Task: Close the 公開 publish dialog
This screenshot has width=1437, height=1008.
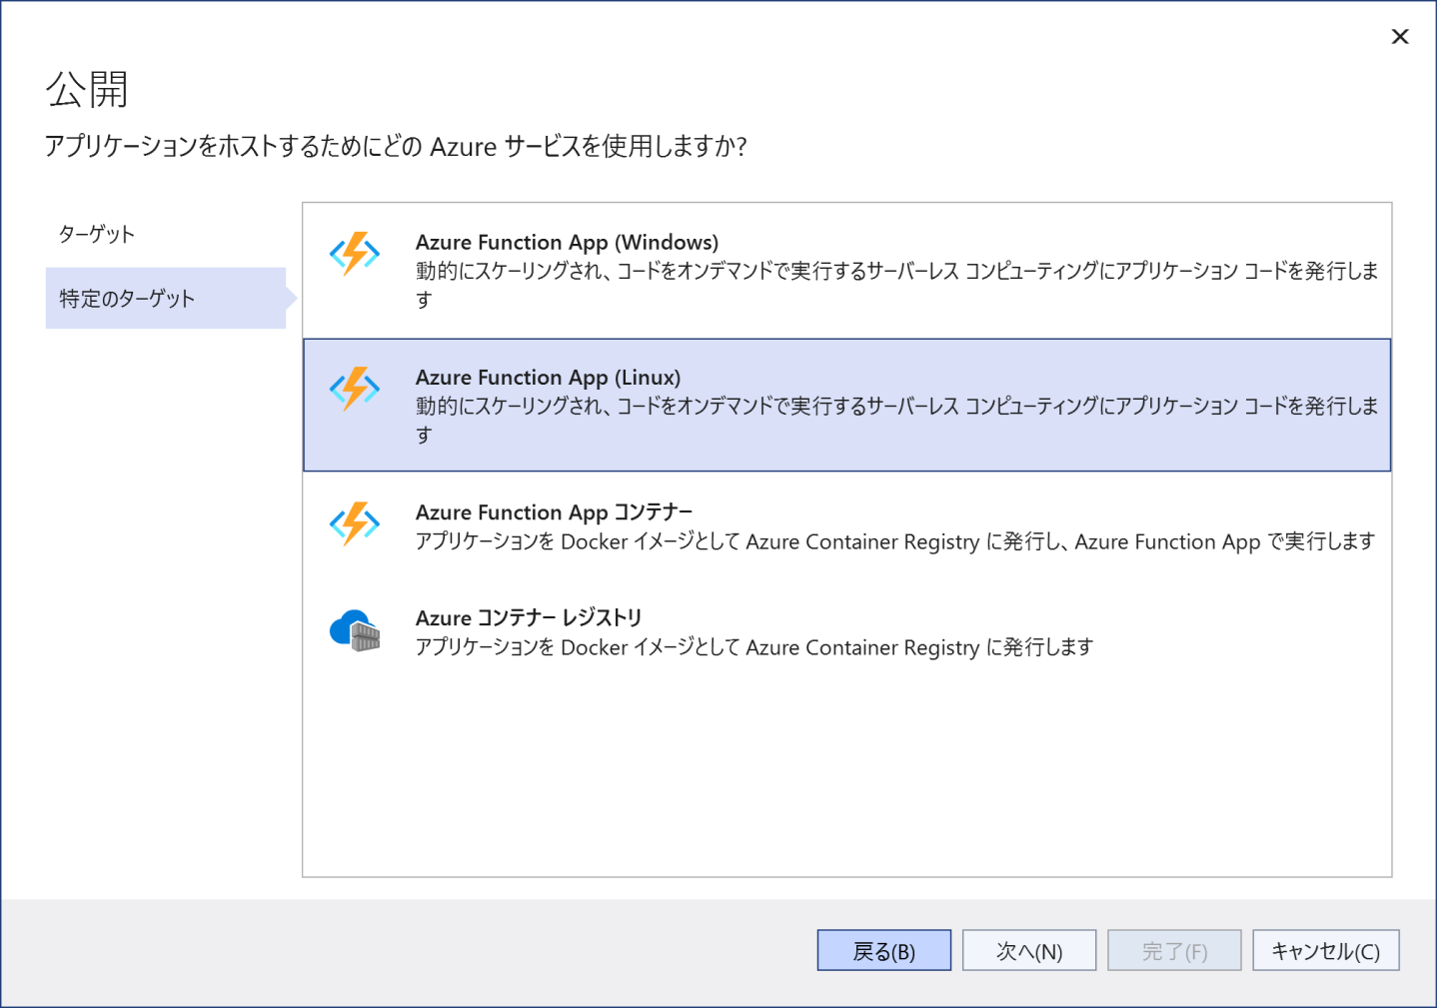Action: point(1400,37)
